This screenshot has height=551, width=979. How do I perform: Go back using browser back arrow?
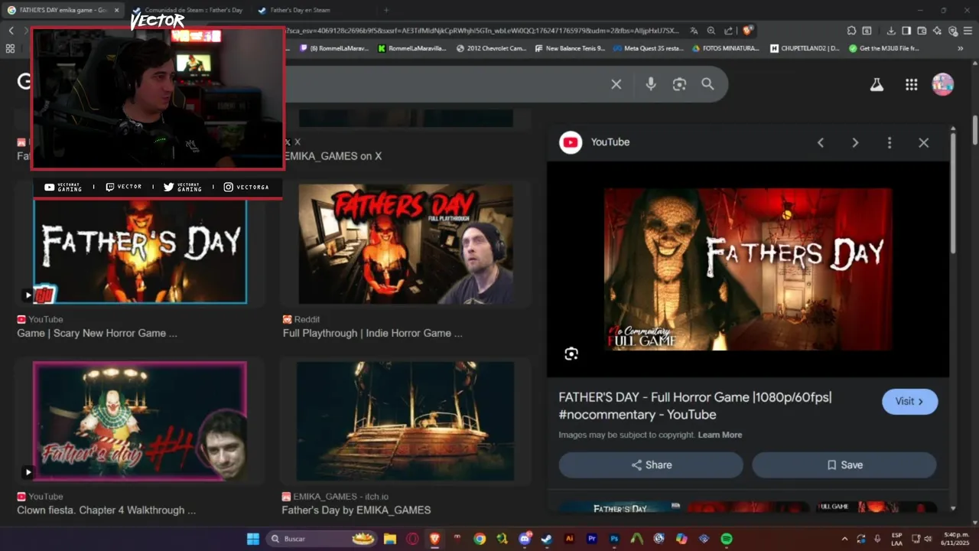(11, 31)
